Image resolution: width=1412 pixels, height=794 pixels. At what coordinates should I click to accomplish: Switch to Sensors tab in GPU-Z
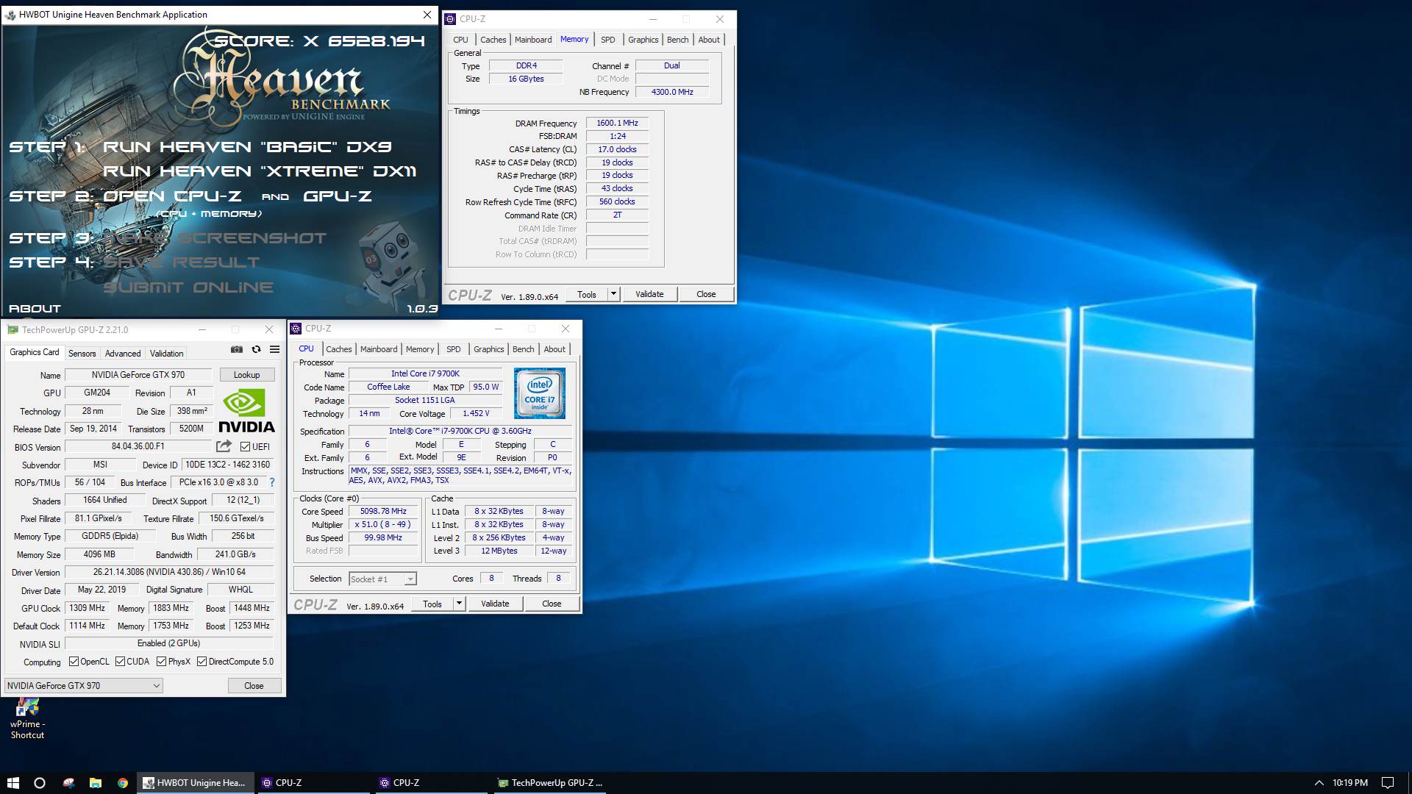pos(82,354)
